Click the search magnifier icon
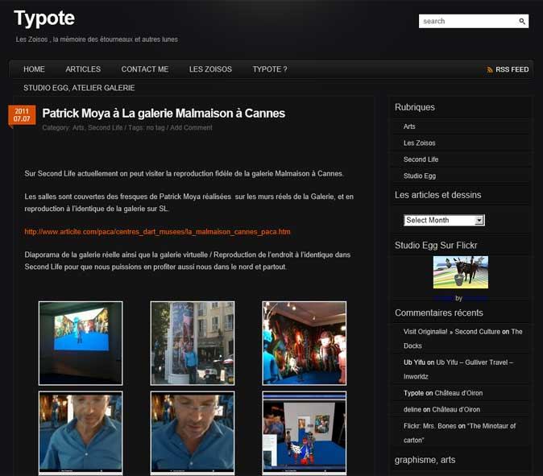The image size is (543, 476). (522, 22)
